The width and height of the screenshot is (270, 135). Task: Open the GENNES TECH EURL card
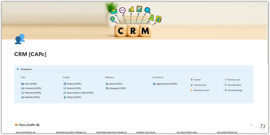pyautogui.click(x=154, y=132)
